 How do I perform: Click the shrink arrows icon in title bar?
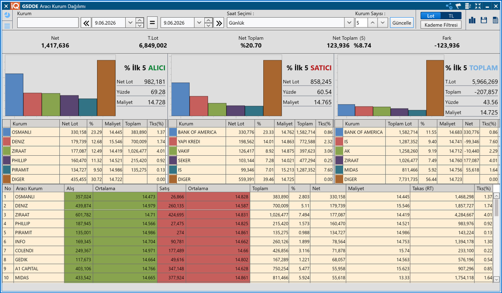(478, 6)
